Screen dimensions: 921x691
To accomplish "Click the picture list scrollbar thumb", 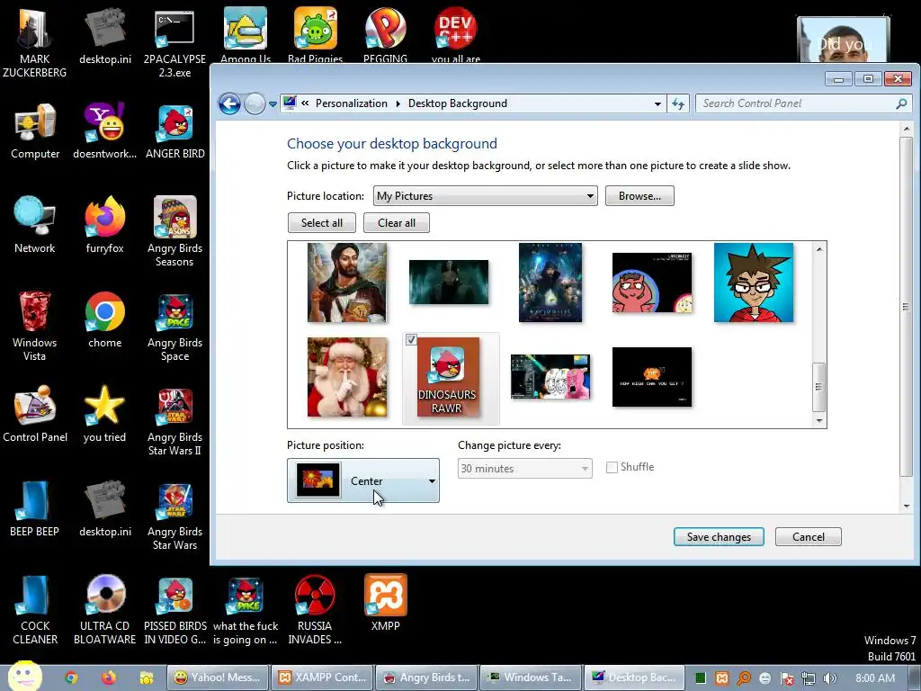I will pos(819,387).
